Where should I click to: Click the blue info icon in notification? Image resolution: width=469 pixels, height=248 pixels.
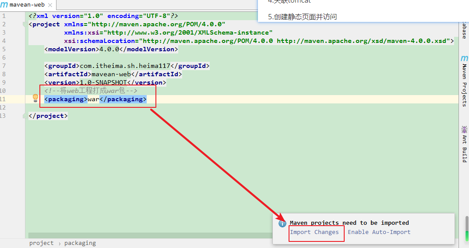282,223
